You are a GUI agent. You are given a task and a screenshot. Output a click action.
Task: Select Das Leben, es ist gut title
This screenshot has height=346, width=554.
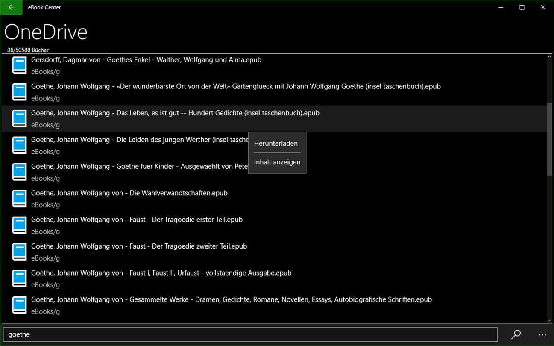175,113
